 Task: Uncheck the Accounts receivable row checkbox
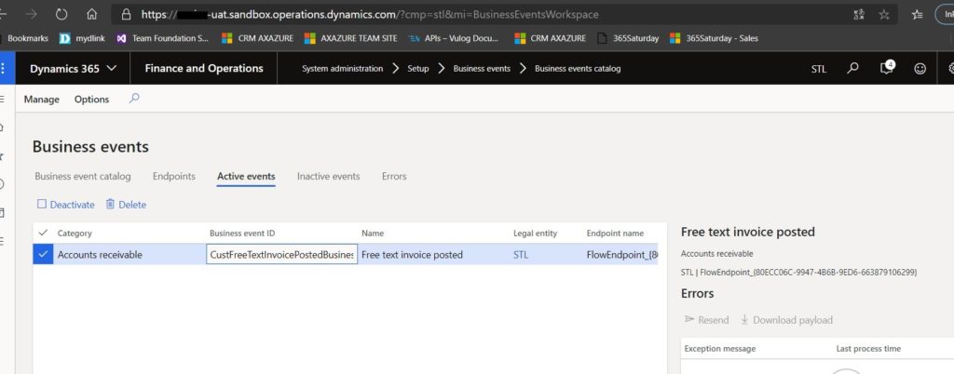pos(43,254)
